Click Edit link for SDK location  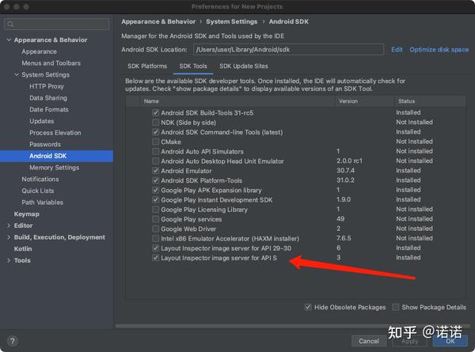(x=397, y=50)
